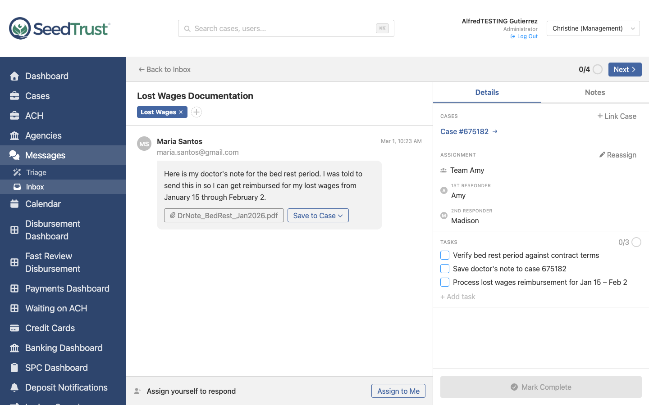Screen dimensions: 649x405
Task: Focus the Search cases, users field
Action: [284, 28]
